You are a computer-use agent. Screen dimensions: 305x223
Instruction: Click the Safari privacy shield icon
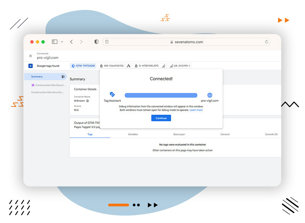pos(96,42)
